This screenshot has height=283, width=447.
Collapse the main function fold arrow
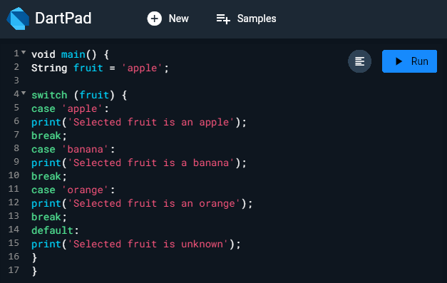click(24, 53)
